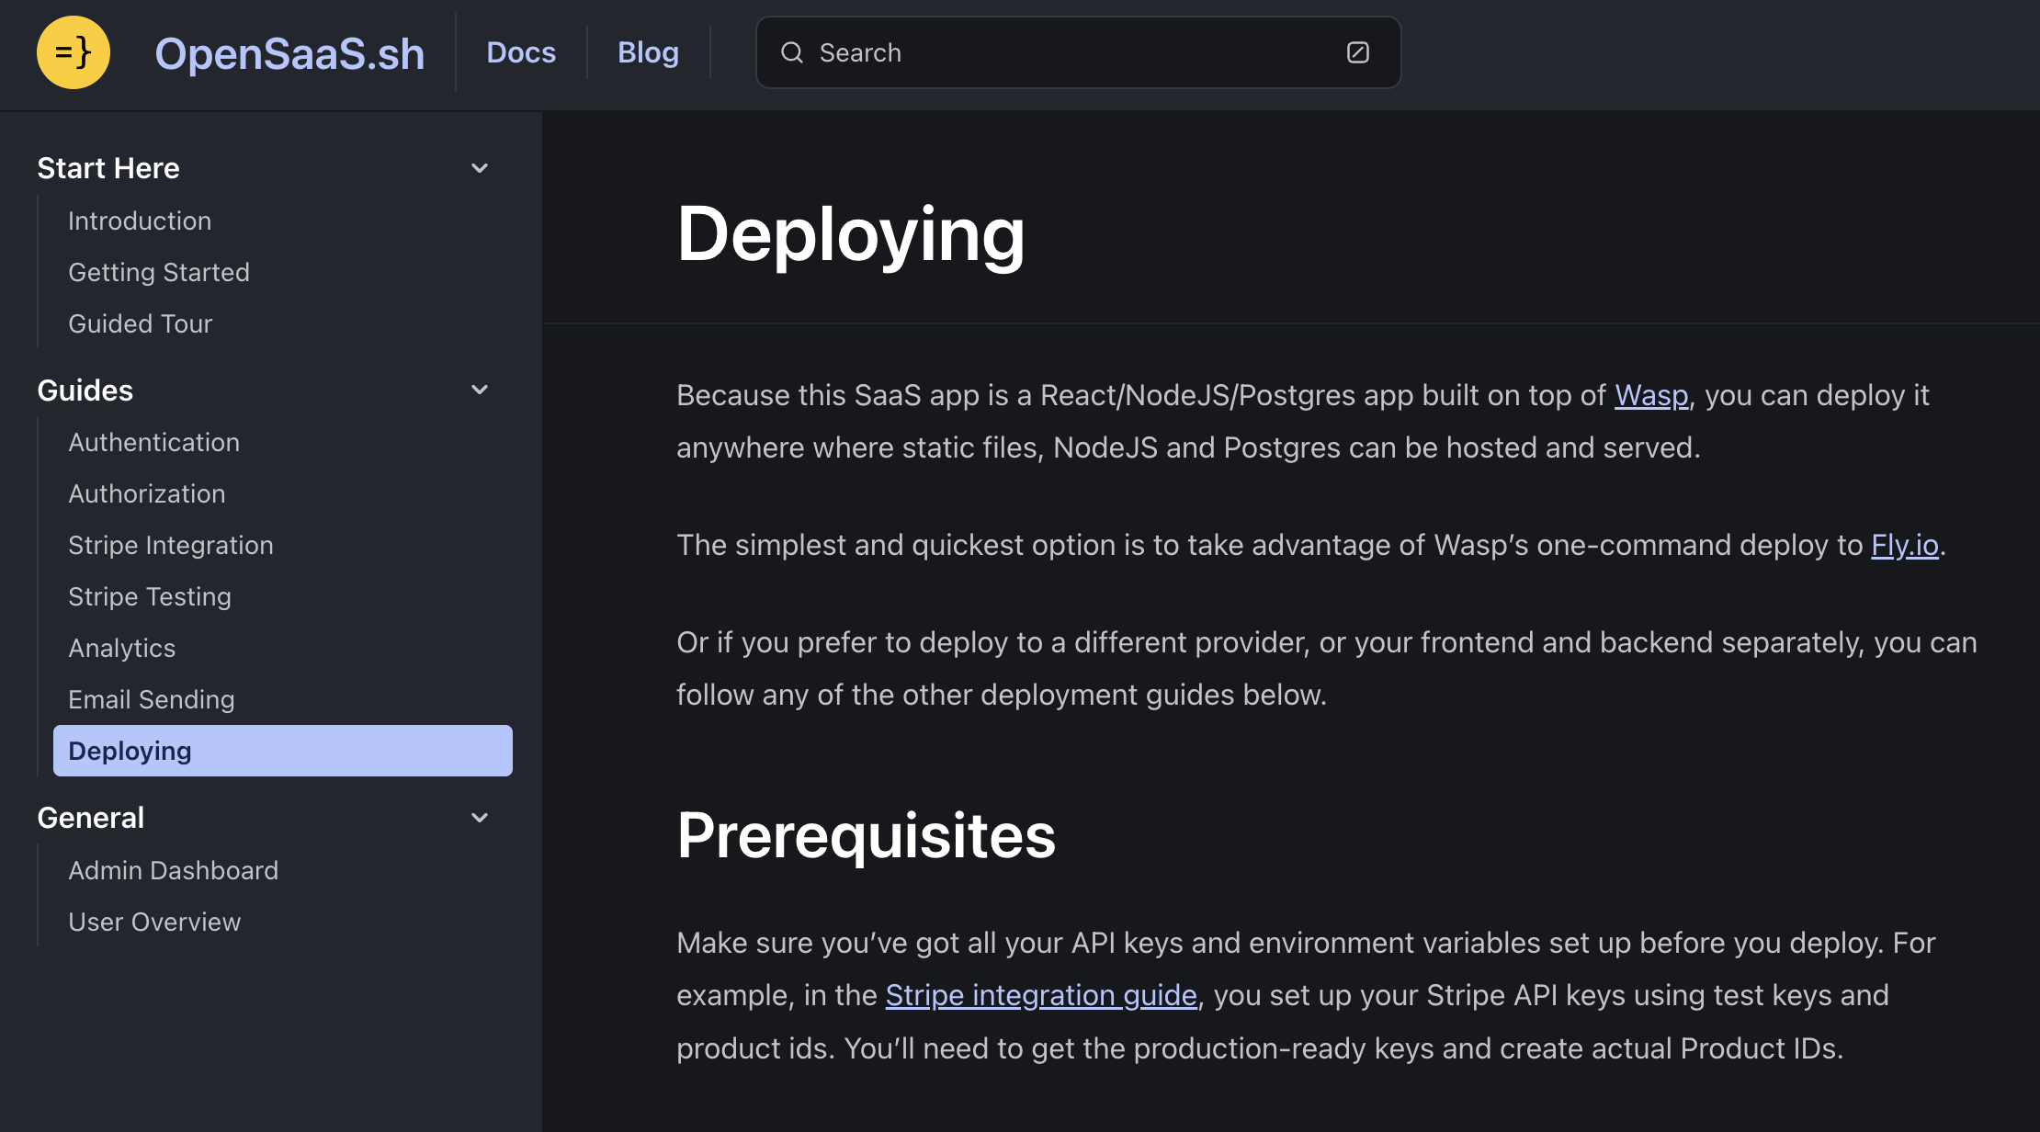The image size is (2040, 1132).
Task: Click the slash shortcut icon in search
Action: tap(1358, 52)
